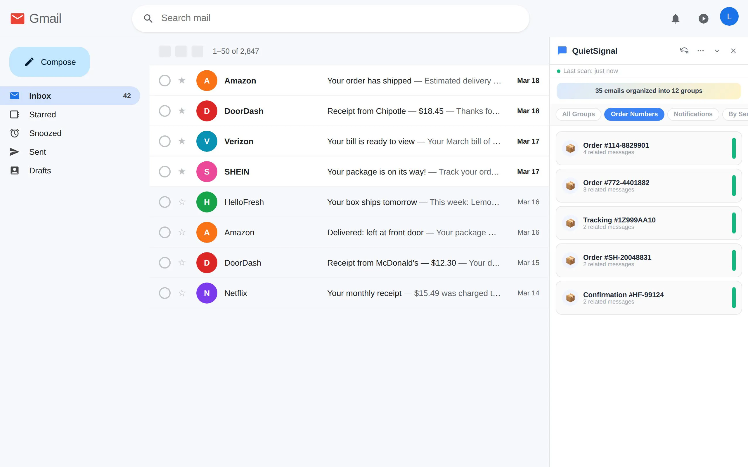Viewport: 748px width, 467px height.
Task: Click the Starred folder icon in the sidebar
Action: (x=15, y=115)
